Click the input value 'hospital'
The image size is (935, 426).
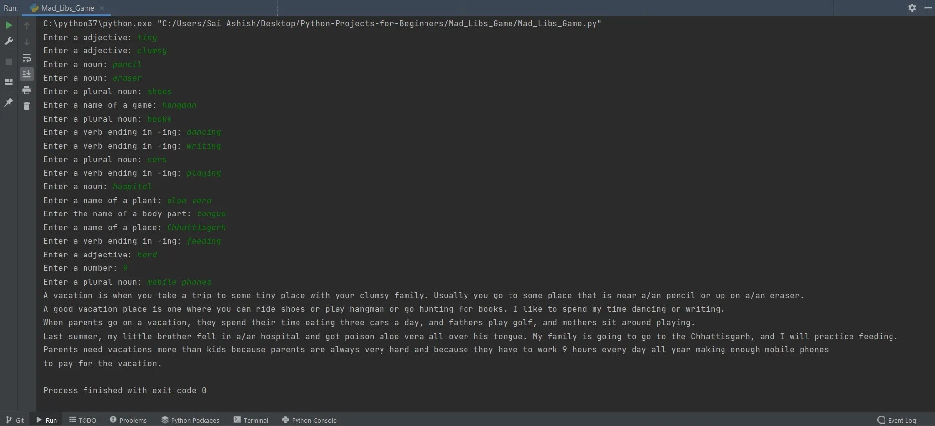coord(132,187)
